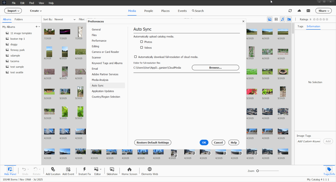
Task: Select the doggy album icon
Action: (x=7, y=44)
